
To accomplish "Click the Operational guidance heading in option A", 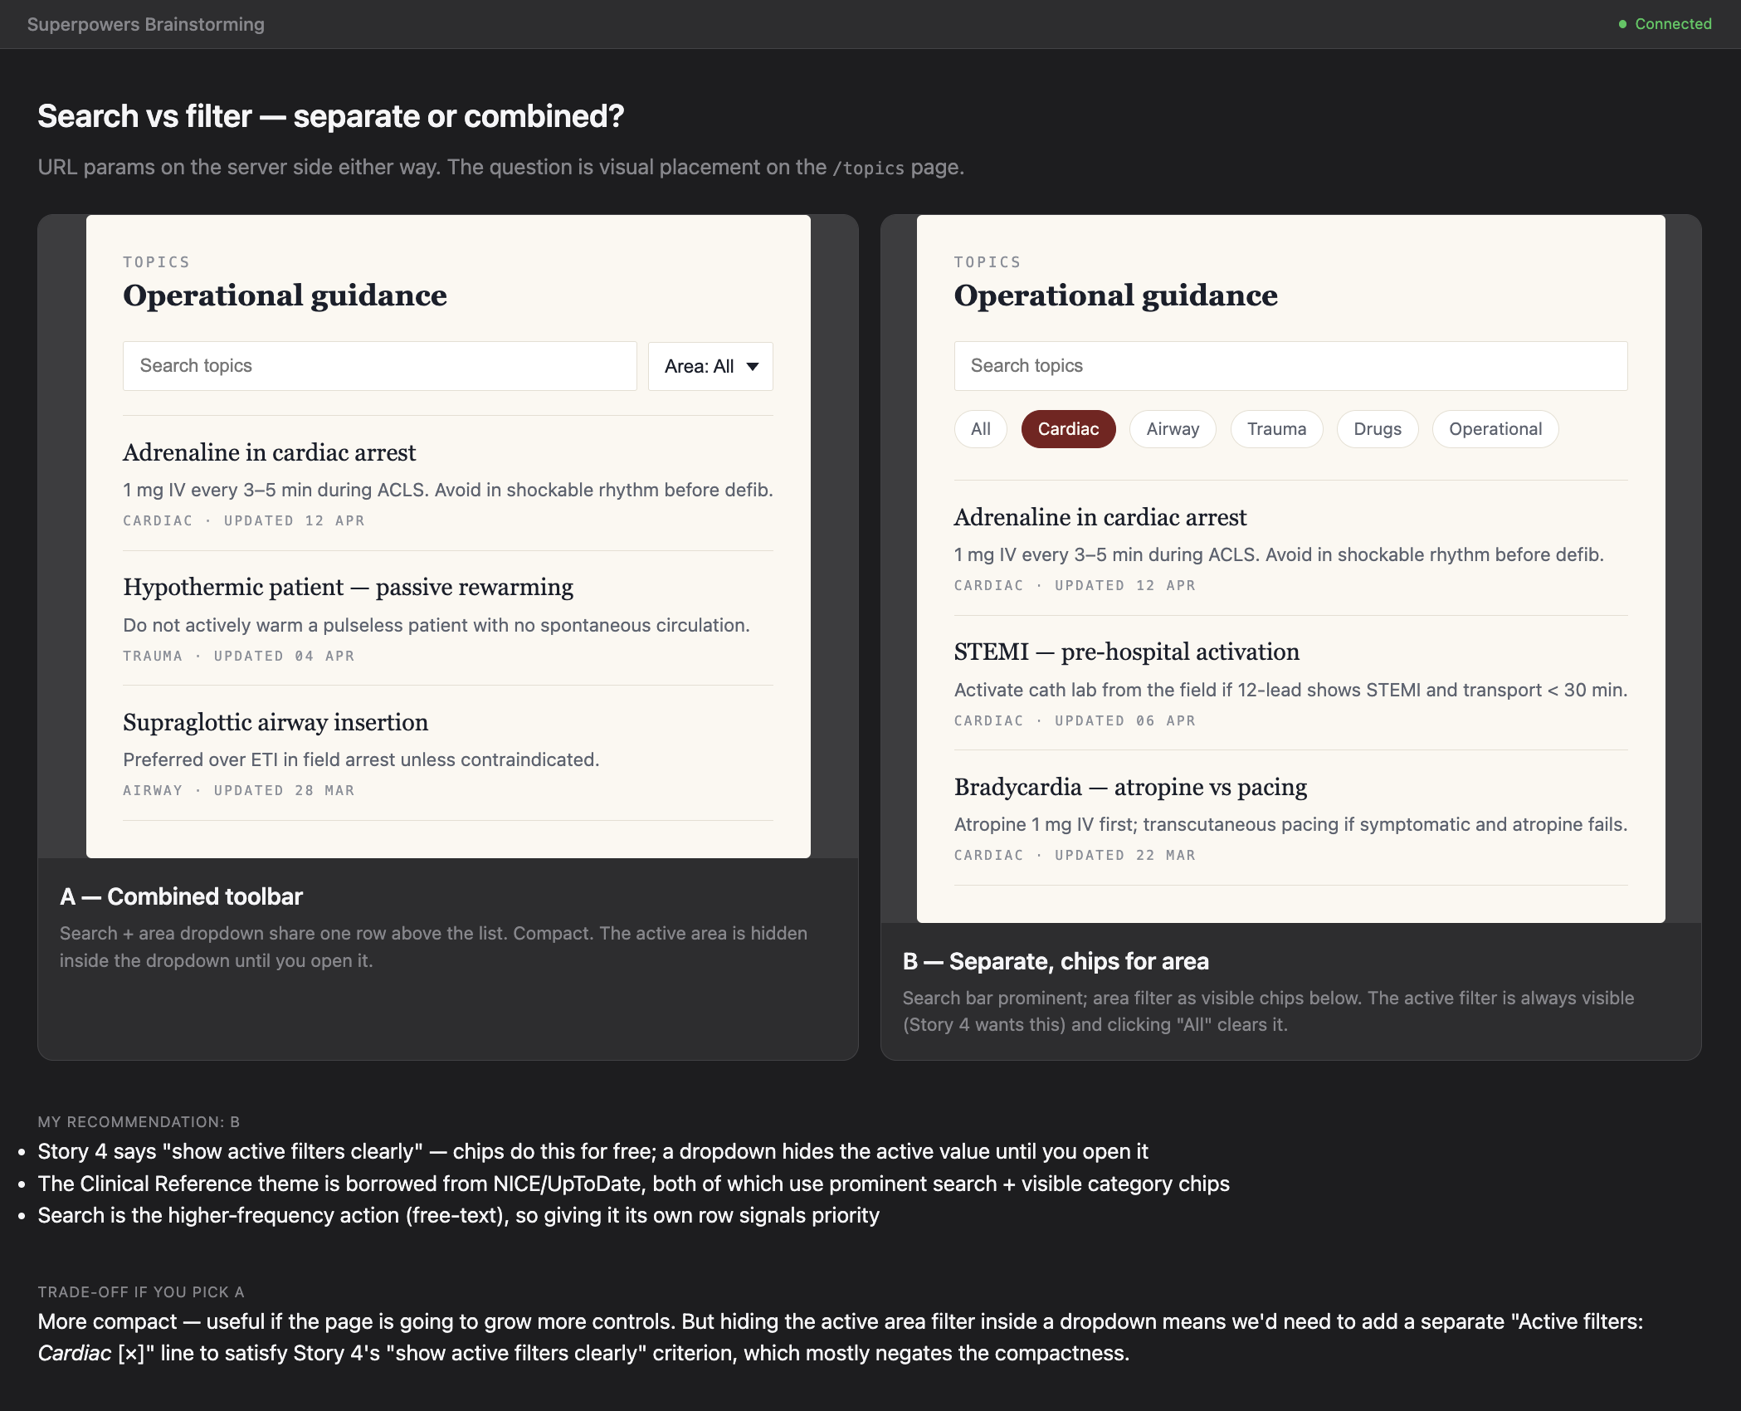I will (285, 295).
